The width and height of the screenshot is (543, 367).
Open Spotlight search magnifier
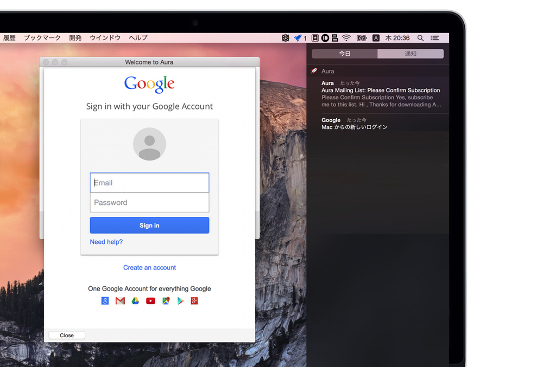420,38
